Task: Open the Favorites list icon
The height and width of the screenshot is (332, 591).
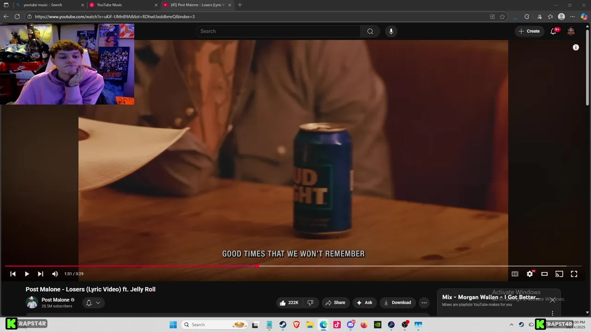Action: (550, 17)
